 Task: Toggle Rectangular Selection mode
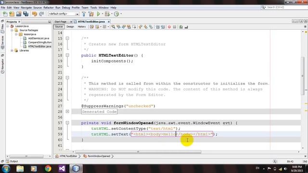(134, 27)
